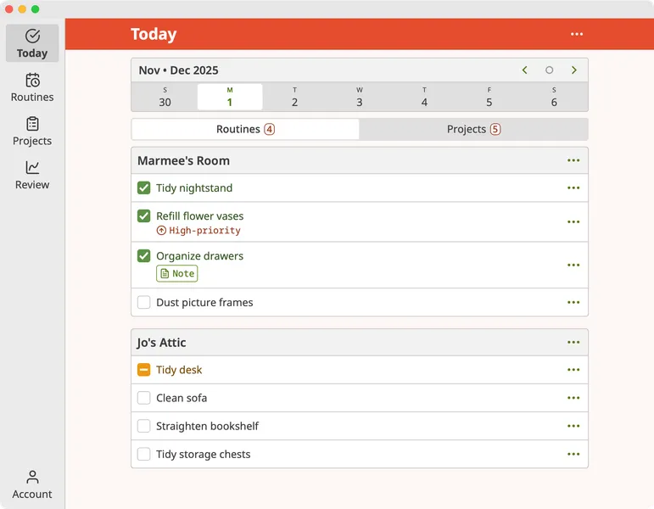Click the Today page title
654x509 pixels.
pyautogui.click(x=154, y=34)
